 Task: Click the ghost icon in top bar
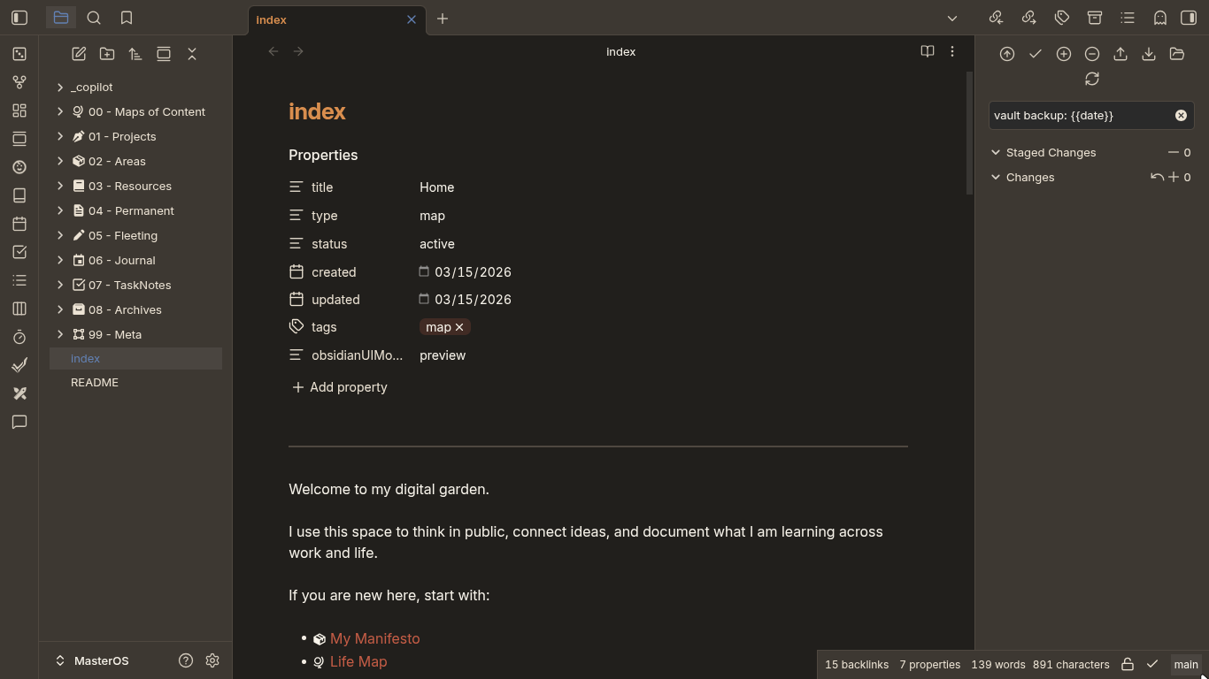[x=1160, y=18]
